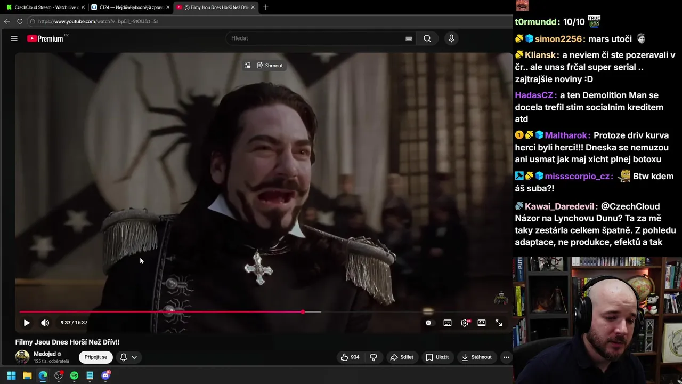Click the Uložit save button
The width and height of the screenshot is (682, 384).
tap(437, 357)
